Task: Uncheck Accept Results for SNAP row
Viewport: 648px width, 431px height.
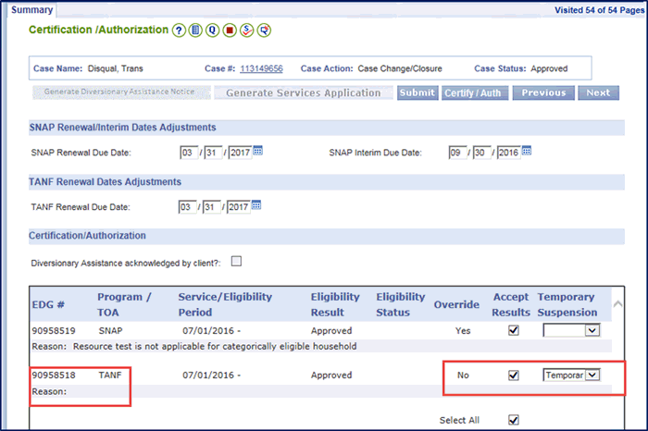Action: click(514, 330)
